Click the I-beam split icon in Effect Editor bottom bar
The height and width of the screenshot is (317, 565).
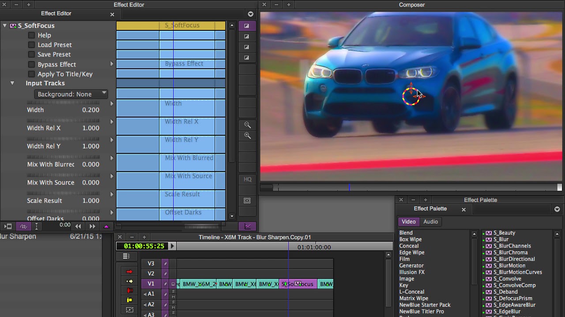click(37, 226)
